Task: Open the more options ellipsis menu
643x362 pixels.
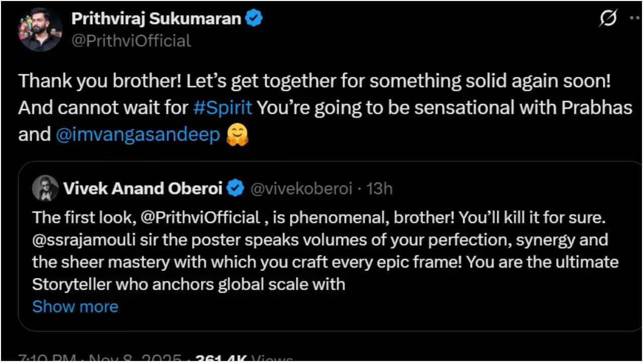Action: tap(634, 19)
